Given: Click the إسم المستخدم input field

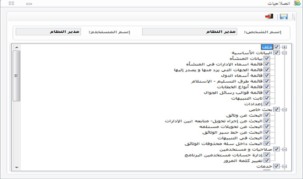Looking at the screenshot, I should pyautogui.click(x=48, y=32).
